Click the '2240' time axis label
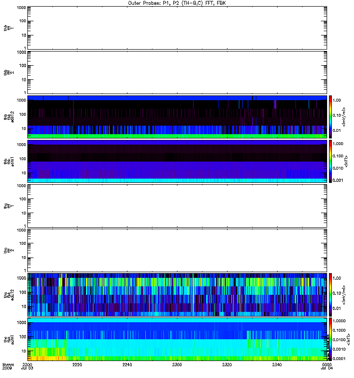354x378 pixels. click(x=127, y=364)
